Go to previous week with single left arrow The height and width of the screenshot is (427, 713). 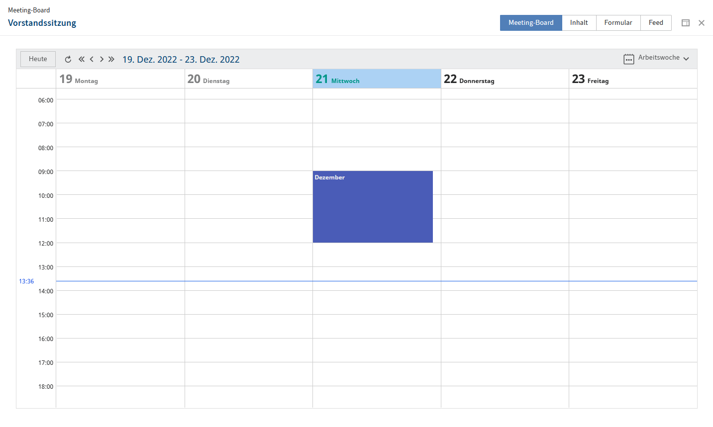pos(92,59)
